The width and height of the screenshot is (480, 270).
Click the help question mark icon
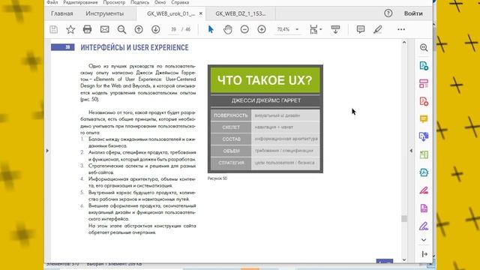(388, 13)
